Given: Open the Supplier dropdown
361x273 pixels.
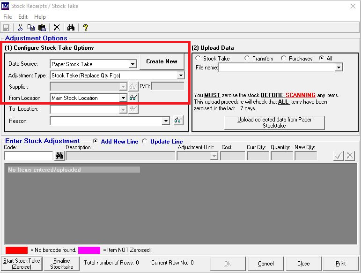Looking at the screenshot, I should tap(123, 87).
